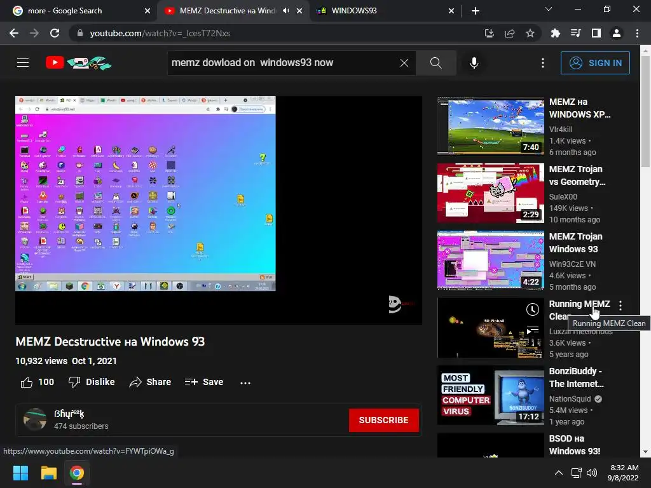The height and width of the screenshot is (488, 651).
Task: Click the Chrome taskbar icon
Action: pos(77,473)
